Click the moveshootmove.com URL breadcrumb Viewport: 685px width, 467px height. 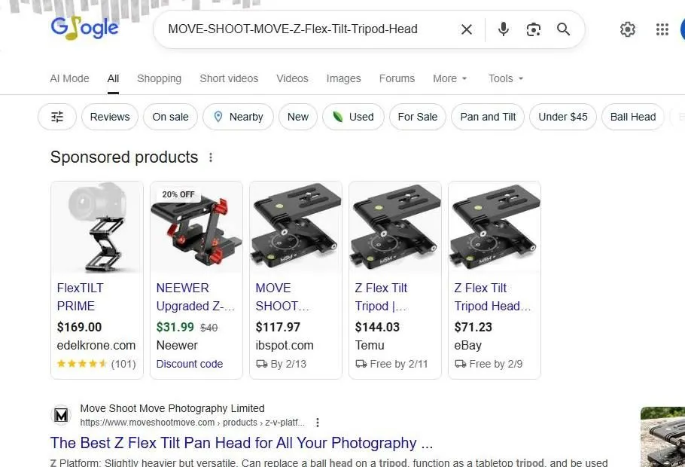click(x=192, y=423)
